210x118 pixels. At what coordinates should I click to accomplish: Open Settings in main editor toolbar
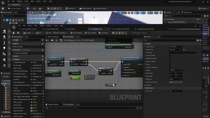pos(203,9)
